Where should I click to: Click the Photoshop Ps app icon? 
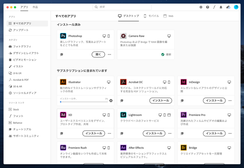[x=63, y=36]
